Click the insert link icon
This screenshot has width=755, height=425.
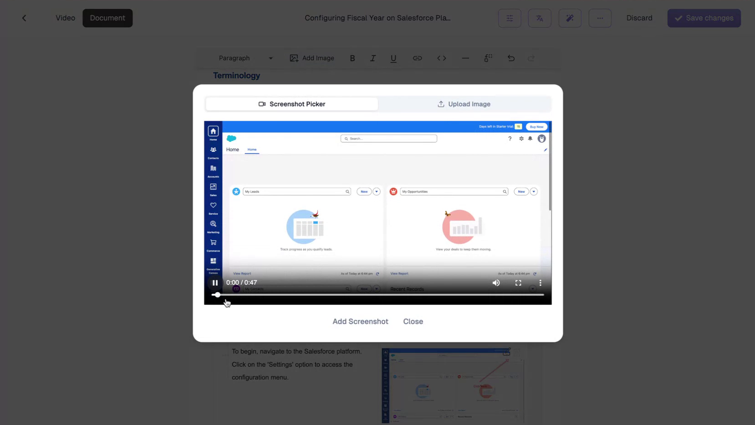click(x=417, y=58)
